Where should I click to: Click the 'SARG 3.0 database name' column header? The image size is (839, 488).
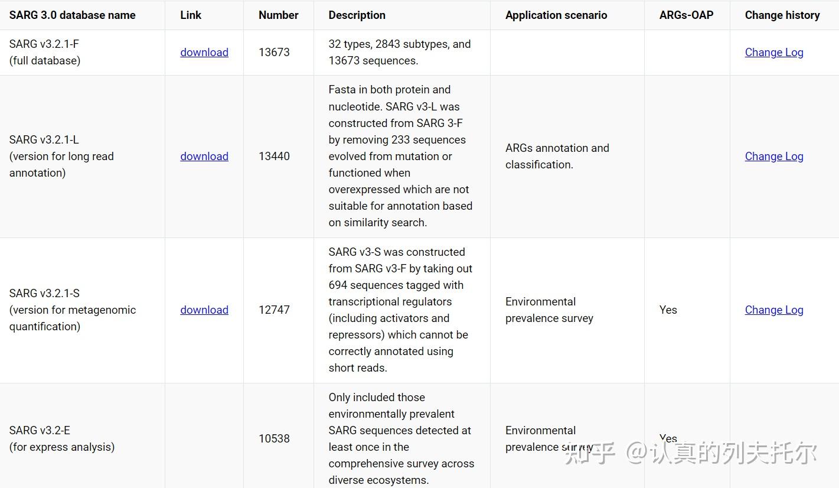(x=73, y=15)
